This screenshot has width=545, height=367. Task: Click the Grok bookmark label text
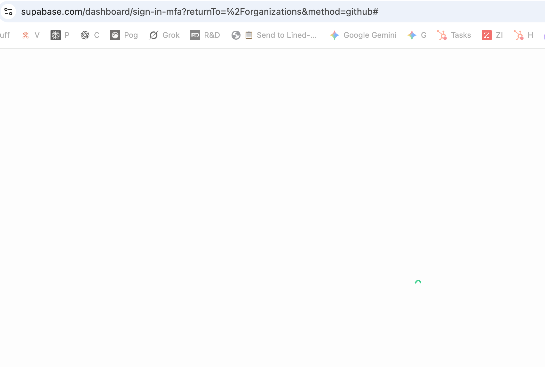(171, 35)
